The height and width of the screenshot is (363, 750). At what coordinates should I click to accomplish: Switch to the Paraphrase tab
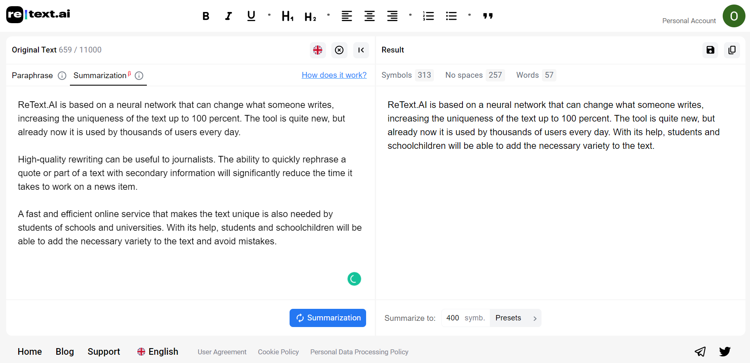[32, 75]
